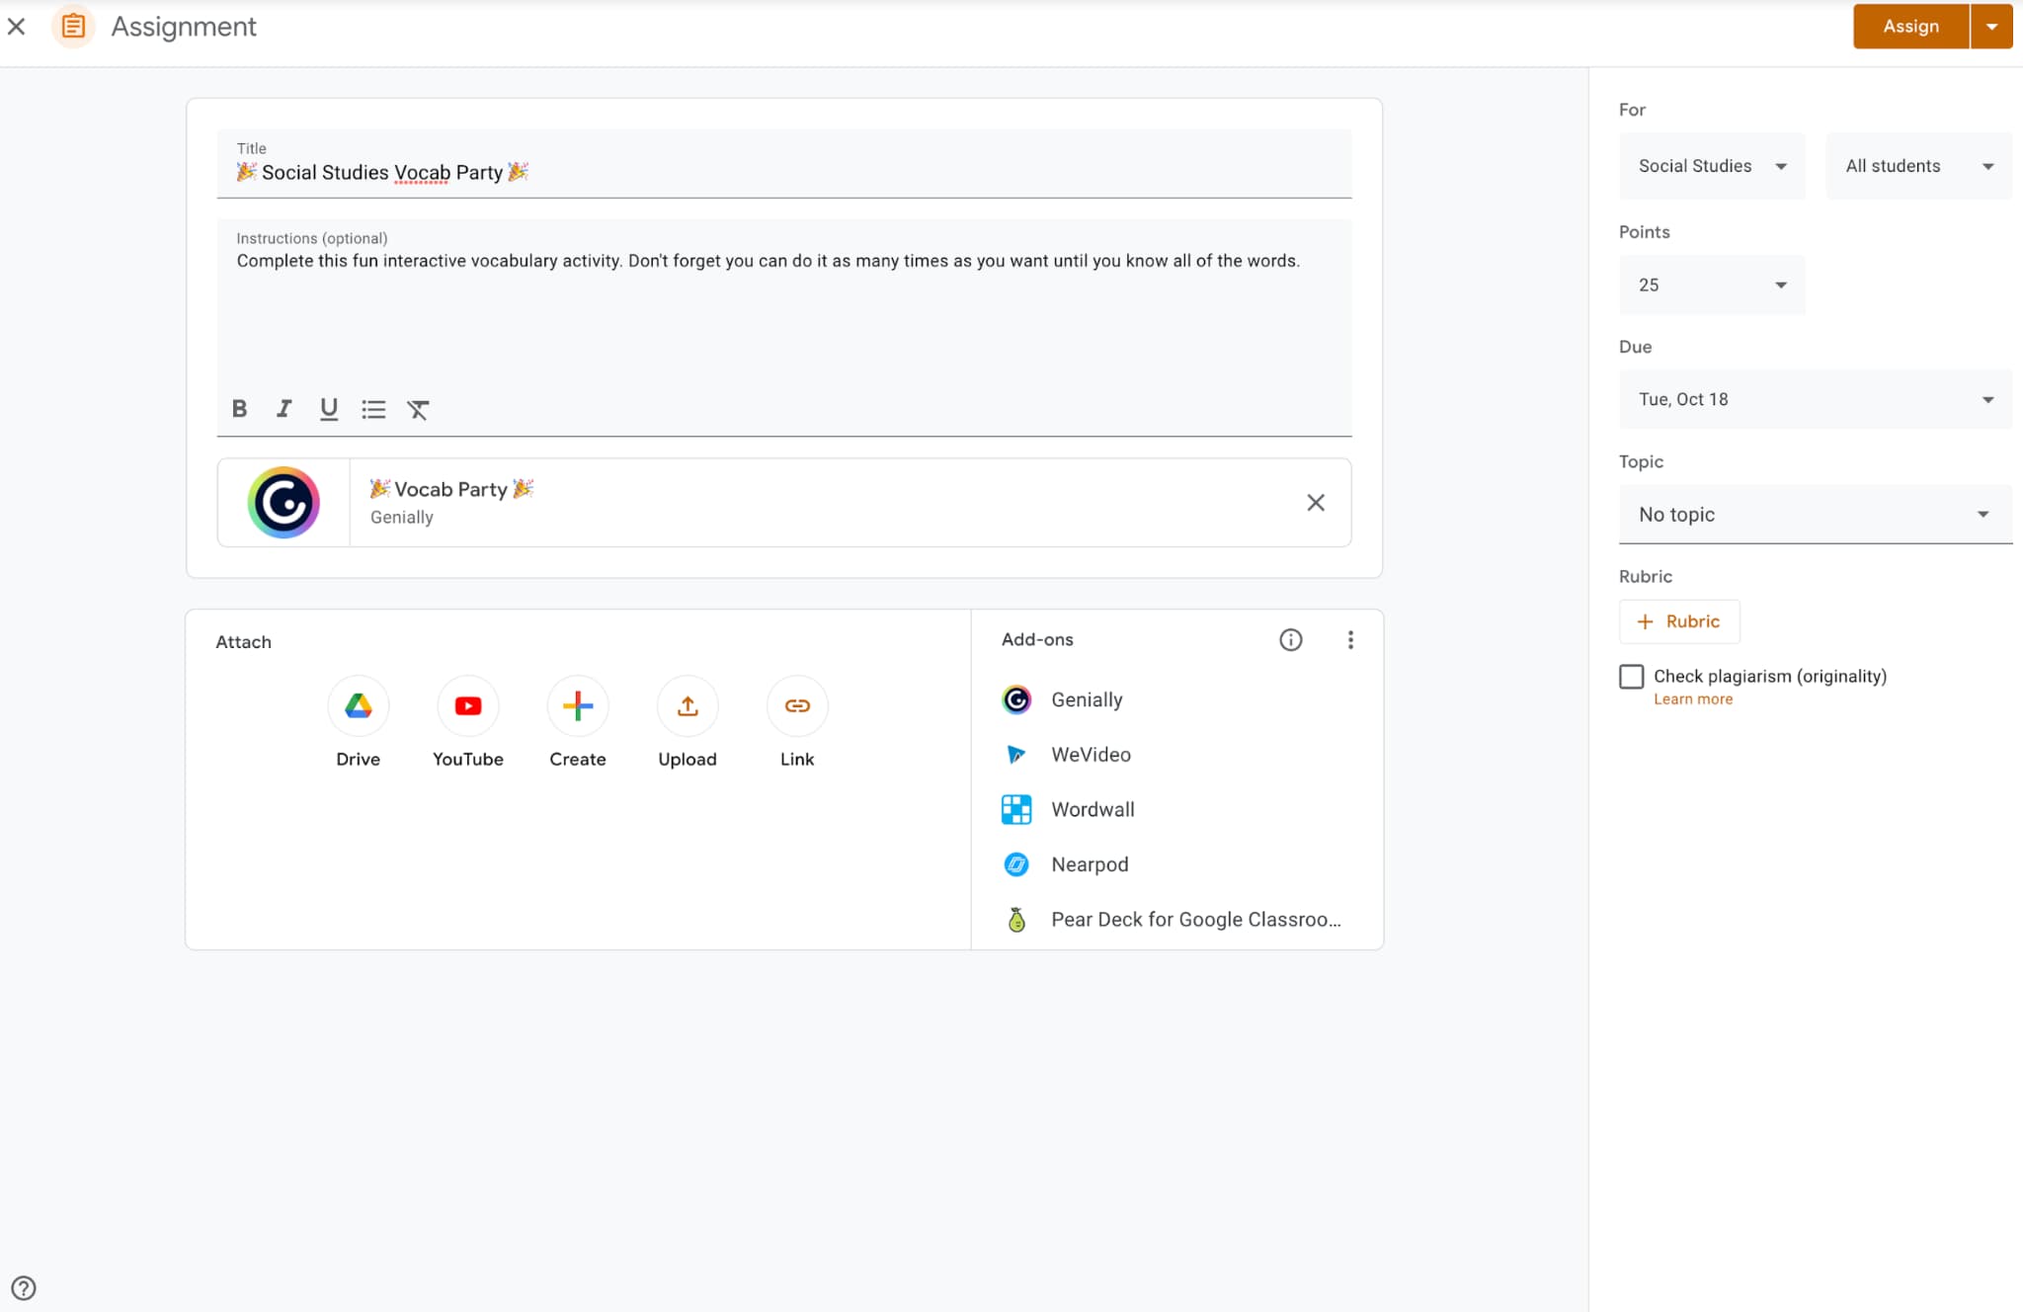The image size is (2023, 1312).
Task: Expand the Social Studies class dropdown
Action: (x=1712, y=166)
